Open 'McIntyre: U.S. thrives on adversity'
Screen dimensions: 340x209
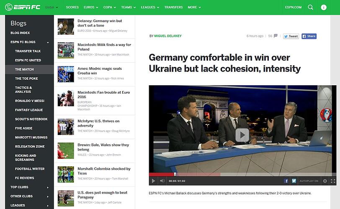point(98,123)
